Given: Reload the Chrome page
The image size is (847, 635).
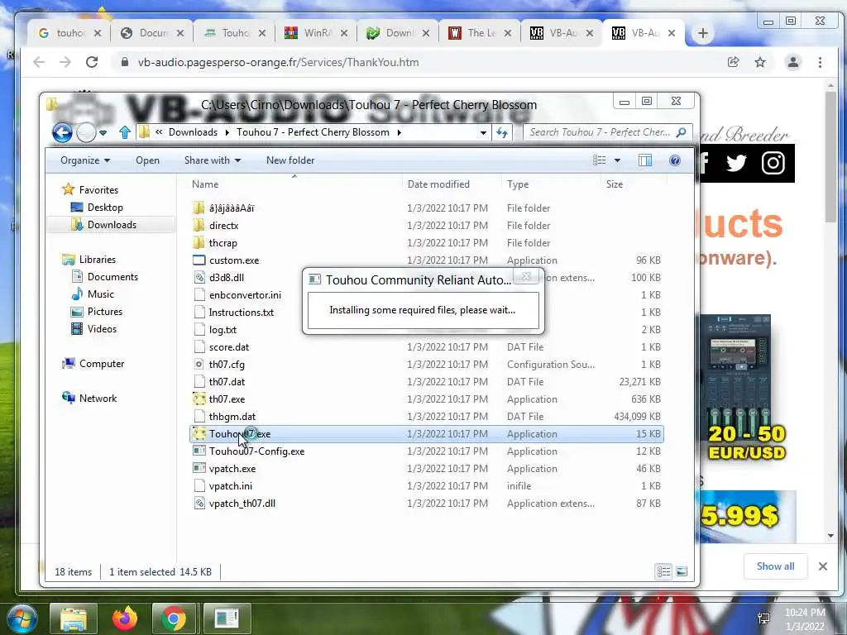Looking at the screenshot, I should [92, 62].
